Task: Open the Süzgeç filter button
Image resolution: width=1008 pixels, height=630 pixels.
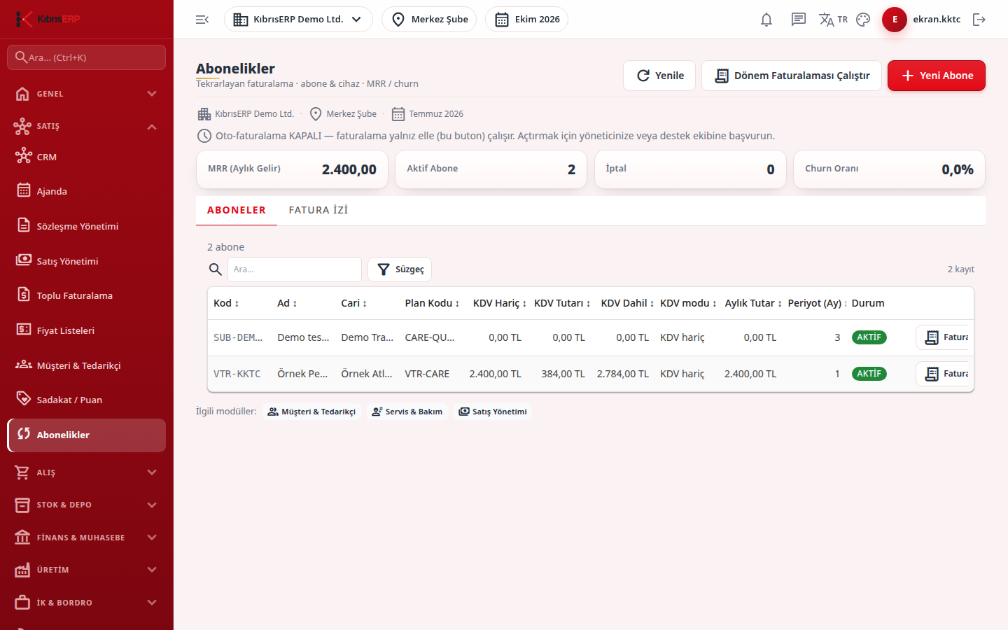Action: [x=400, y=269]
